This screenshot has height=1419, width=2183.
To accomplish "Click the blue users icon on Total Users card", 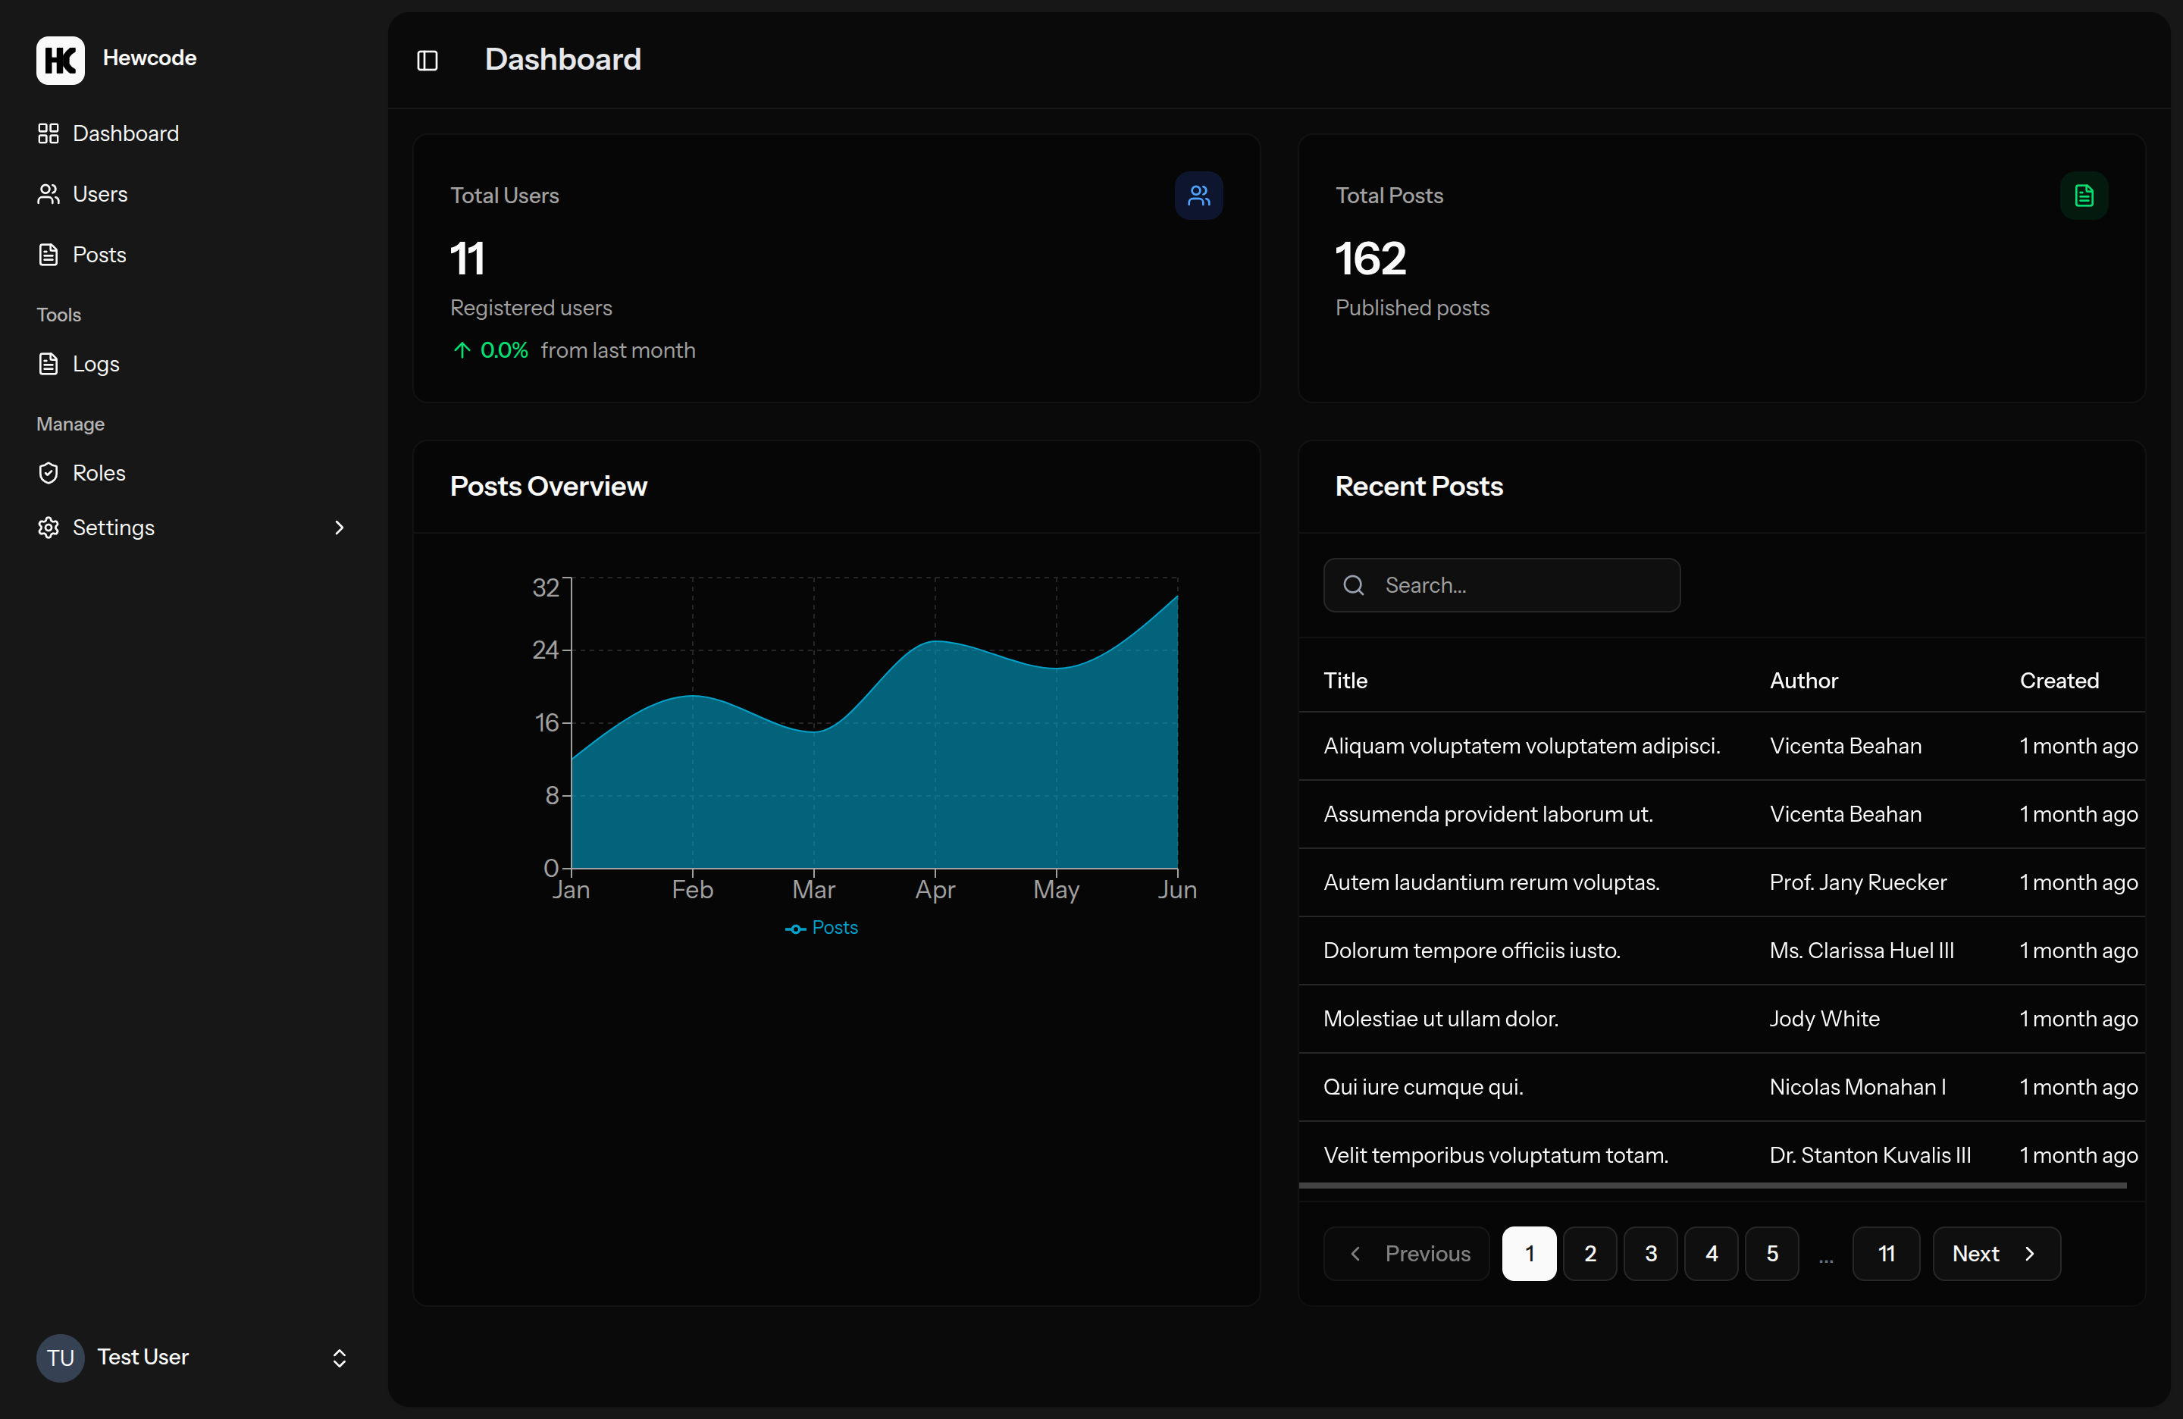I will tap(1199, 196).
